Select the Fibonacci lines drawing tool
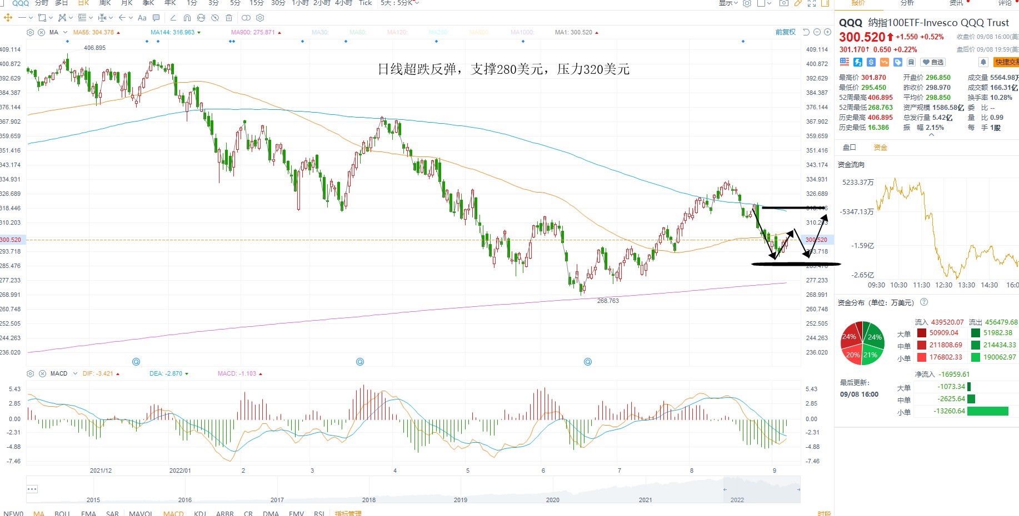The image size is (1019, 516). 82,18
